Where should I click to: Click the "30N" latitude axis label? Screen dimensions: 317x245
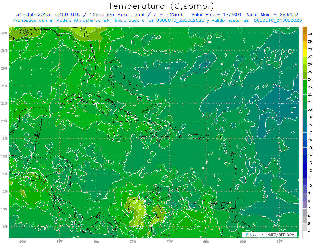pos(4,33)
